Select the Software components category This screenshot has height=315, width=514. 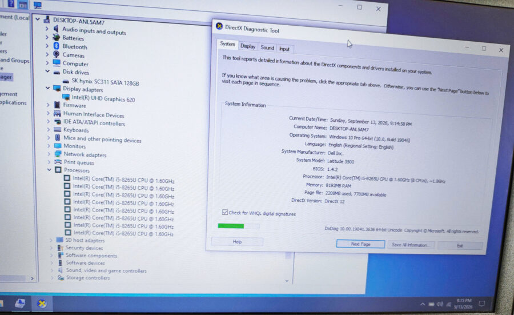tap(91, 256)
